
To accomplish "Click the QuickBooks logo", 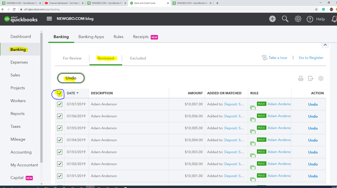I will click(x=21, y=19).
